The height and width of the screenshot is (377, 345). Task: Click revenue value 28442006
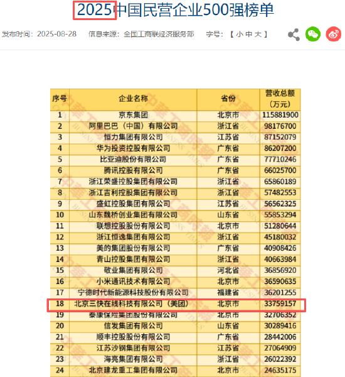[x=280, y=337]
